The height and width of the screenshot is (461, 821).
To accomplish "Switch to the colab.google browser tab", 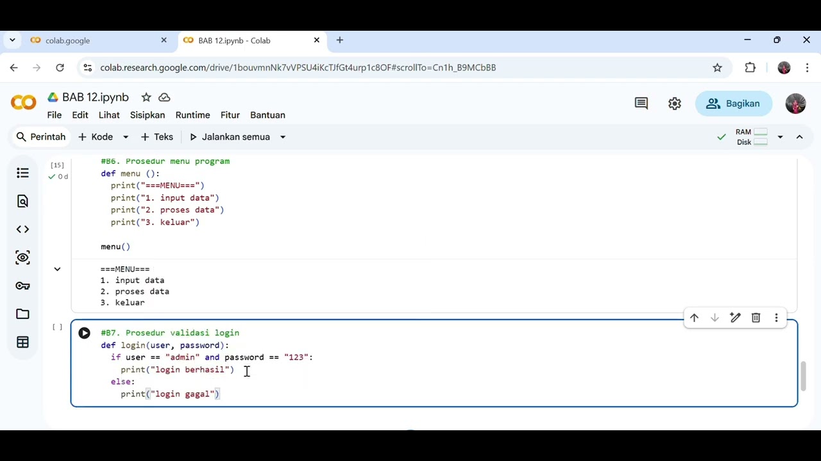I will click(x=98, y=40).
